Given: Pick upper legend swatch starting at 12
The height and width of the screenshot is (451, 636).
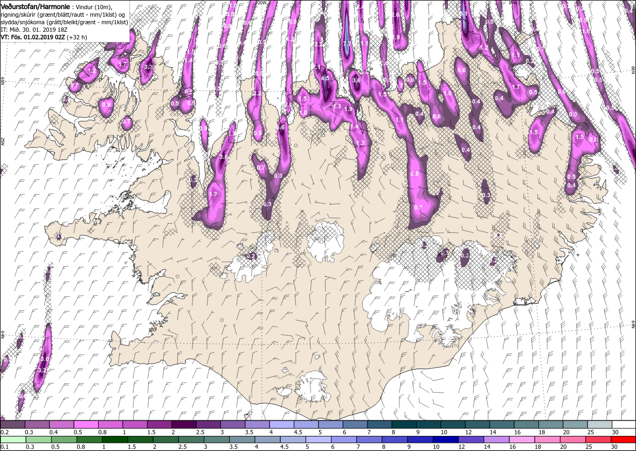Looking at the screenshot, I should pos(477,425).
